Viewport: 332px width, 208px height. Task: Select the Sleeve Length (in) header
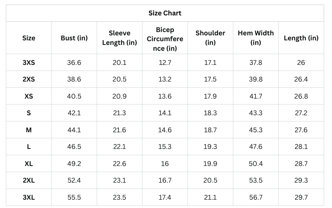120,38
